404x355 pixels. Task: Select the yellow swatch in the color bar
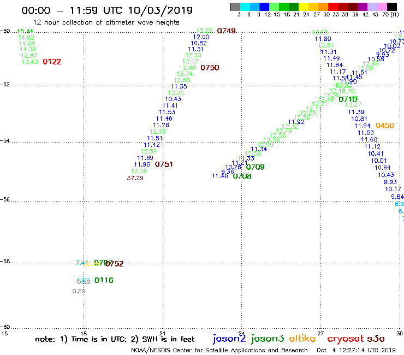coord(304,7)
